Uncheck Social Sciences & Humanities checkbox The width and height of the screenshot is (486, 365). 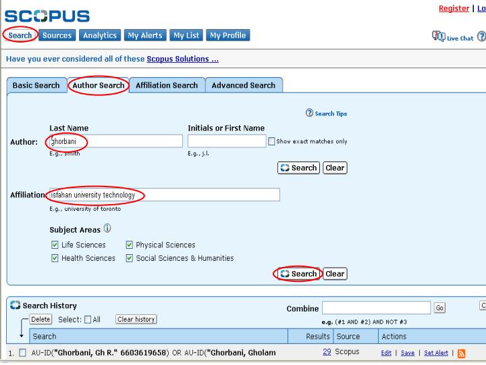pos(129,258)
